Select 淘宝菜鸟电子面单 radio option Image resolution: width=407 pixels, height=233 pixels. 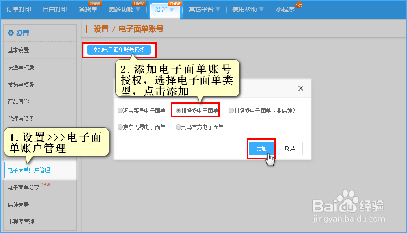120,111
